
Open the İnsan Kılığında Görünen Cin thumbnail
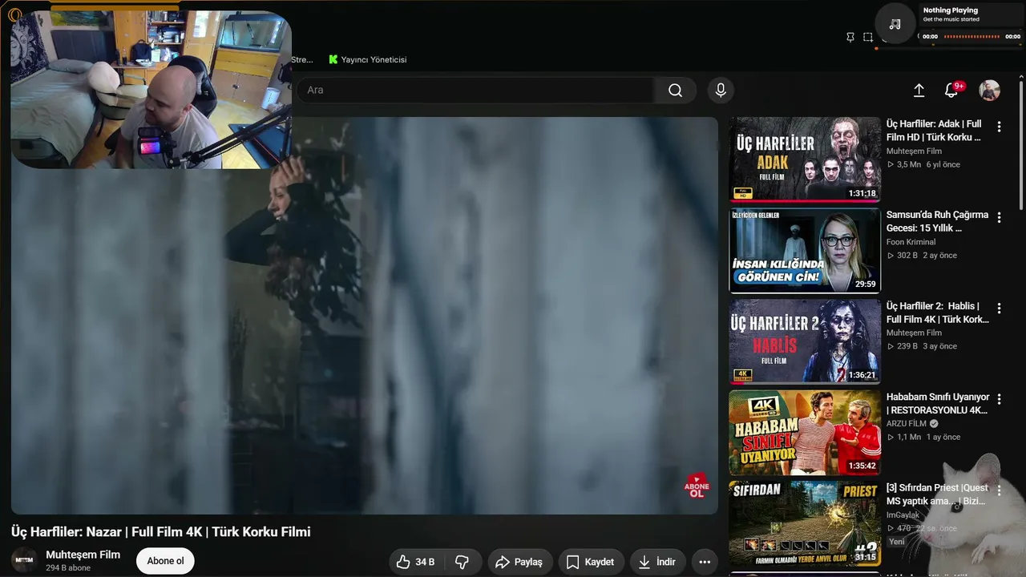805,251
